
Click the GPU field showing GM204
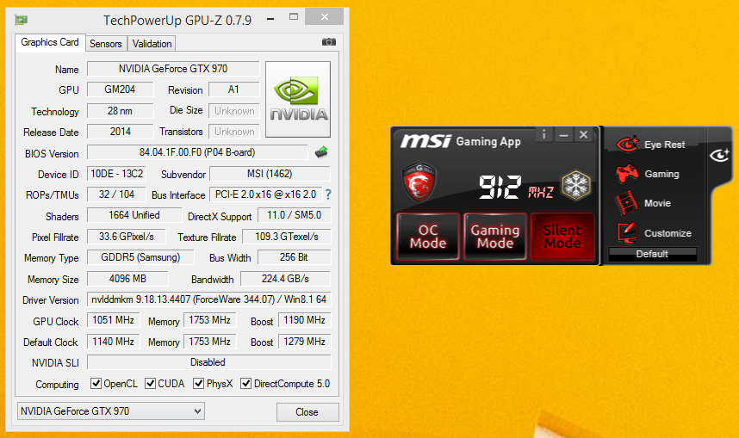click(x=121, y=89)
